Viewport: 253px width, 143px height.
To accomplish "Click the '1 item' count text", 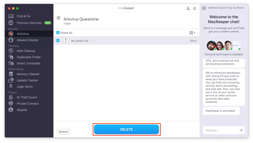I will pos(67,24).
